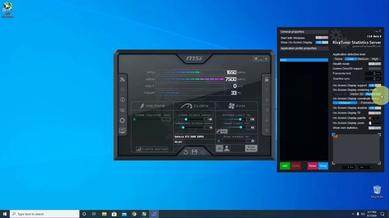Viewport: 389px width, 218px height.
Task: Click the Framerate limit stepper
Action: point(378,74)
